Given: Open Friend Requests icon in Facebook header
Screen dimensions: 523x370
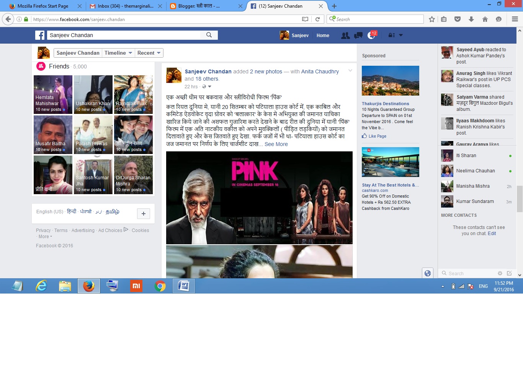Looking at the screenshot, I should [345, 35].
